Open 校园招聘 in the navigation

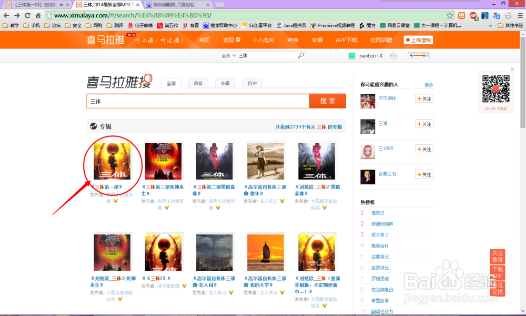[x=381, y=40]
